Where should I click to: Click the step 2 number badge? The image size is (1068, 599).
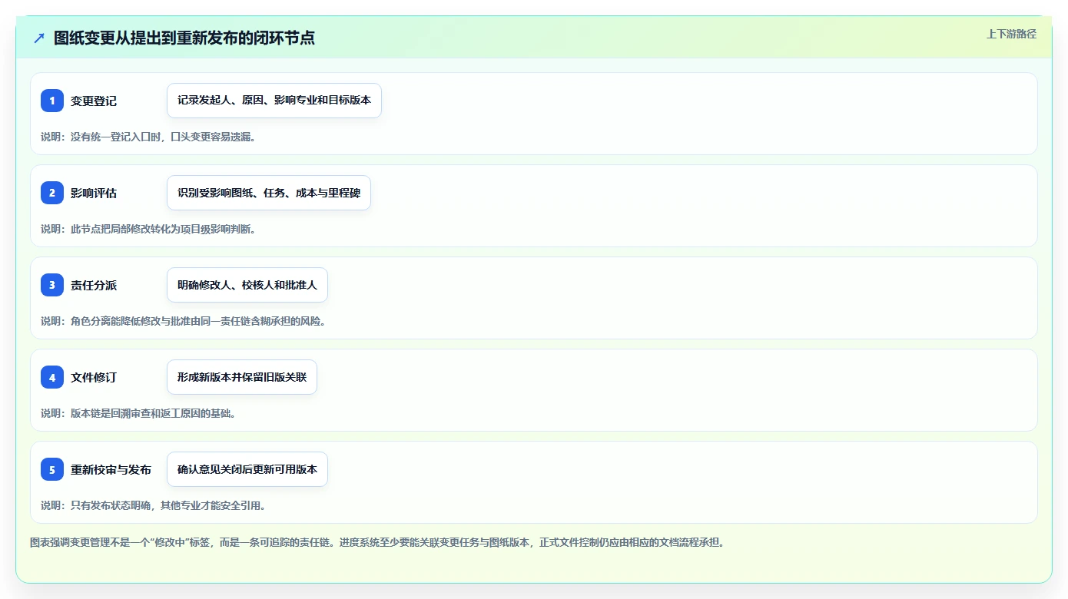pyautogui.click(x=52, y=193)
